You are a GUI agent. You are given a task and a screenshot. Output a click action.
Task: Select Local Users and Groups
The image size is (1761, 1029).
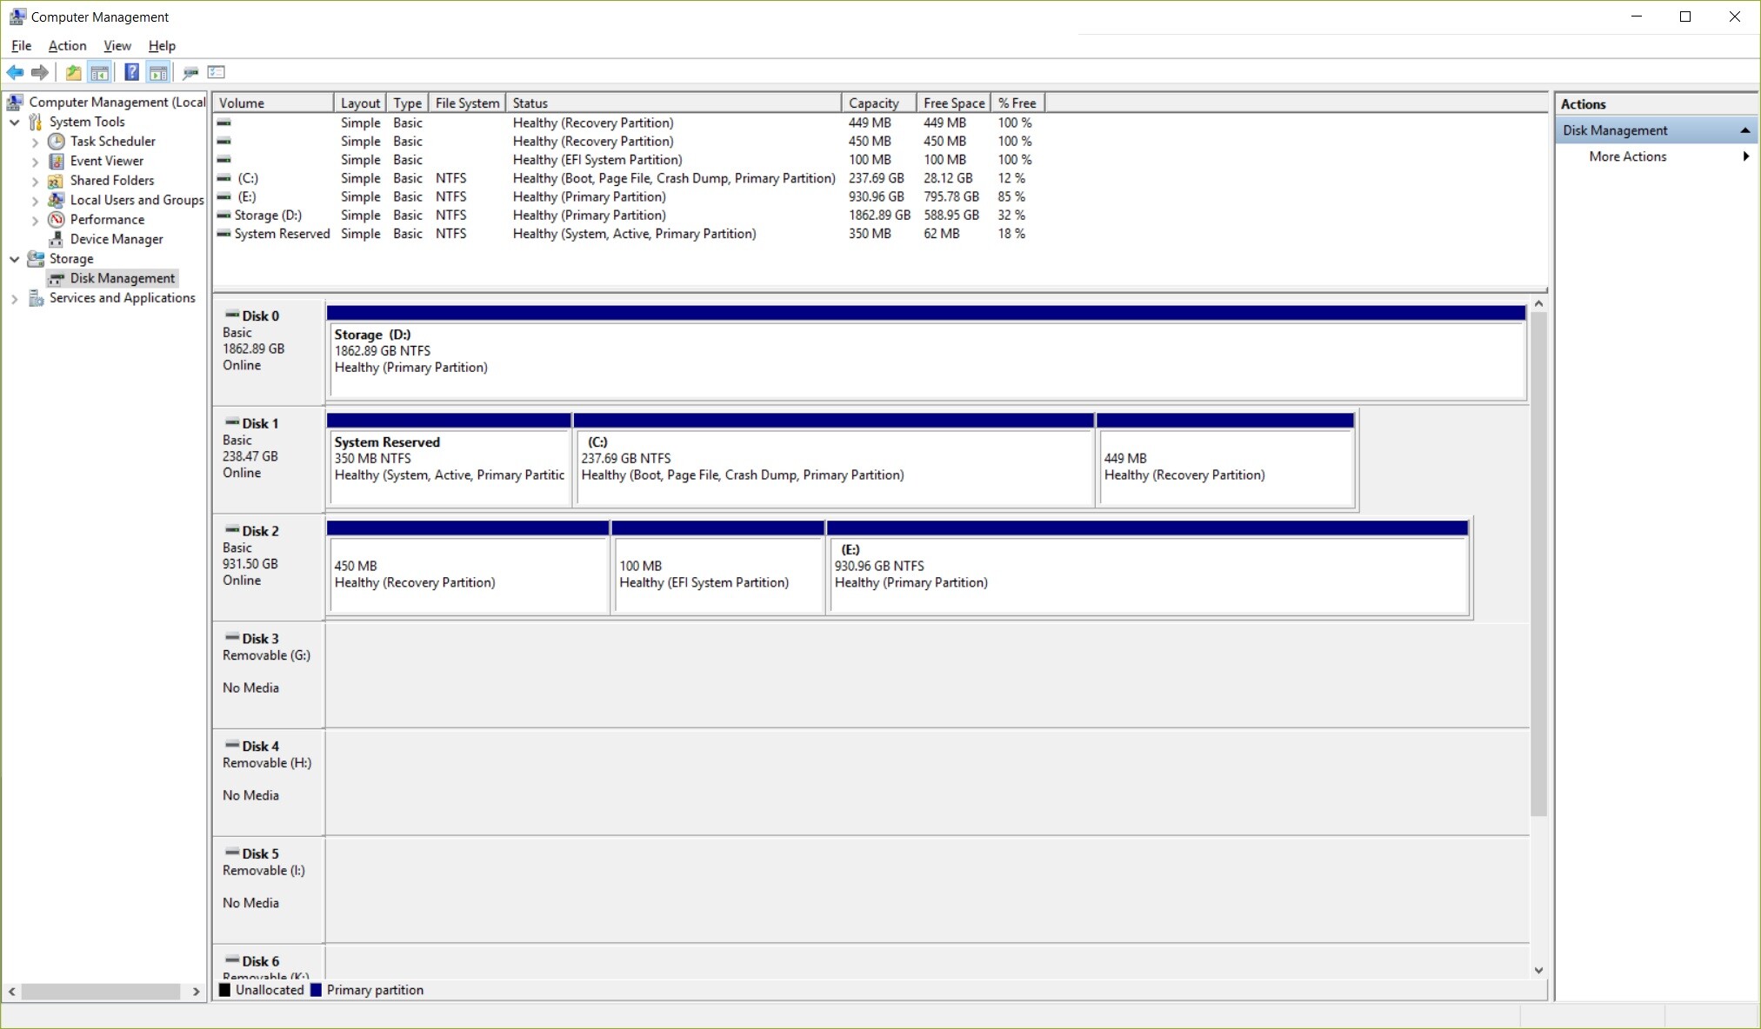tap(137, 200)
